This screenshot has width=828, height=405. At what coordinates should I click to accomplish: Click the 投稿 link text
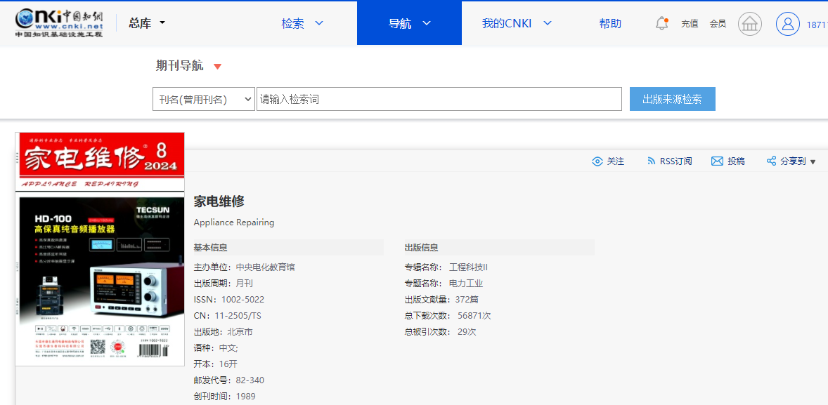click(x=736, y=161)
